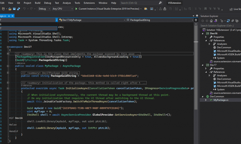
Task: Click the editor vertical scrollbar thumb
Action: point(196,67)
